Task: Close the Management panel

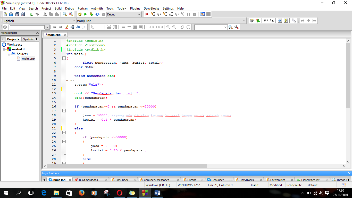Action: (x=37, y=33)
